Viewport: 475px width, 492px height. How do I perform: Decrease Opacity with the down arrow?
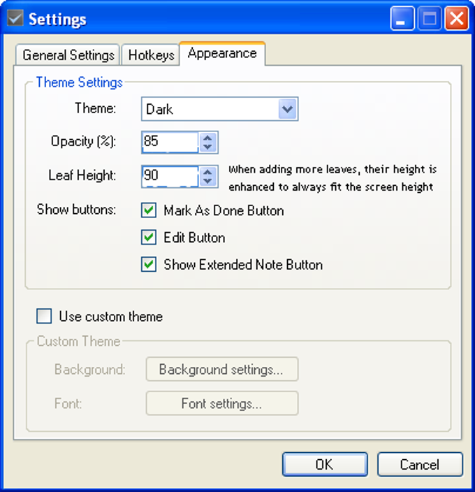[207, 147]
